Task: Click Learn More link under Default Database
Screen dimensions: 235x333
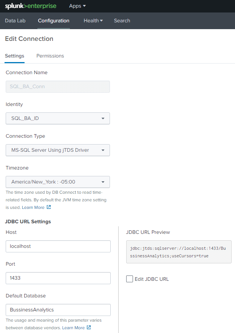Action: (x=73, y=328)
